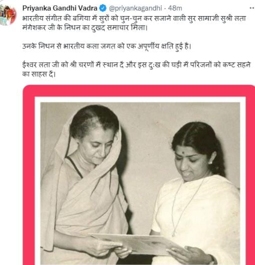The height and width of the screenshot is (265, 255).
Task: Click the line mentioning निधन का दुखद समाचार मिला
Action: point(85,28)
